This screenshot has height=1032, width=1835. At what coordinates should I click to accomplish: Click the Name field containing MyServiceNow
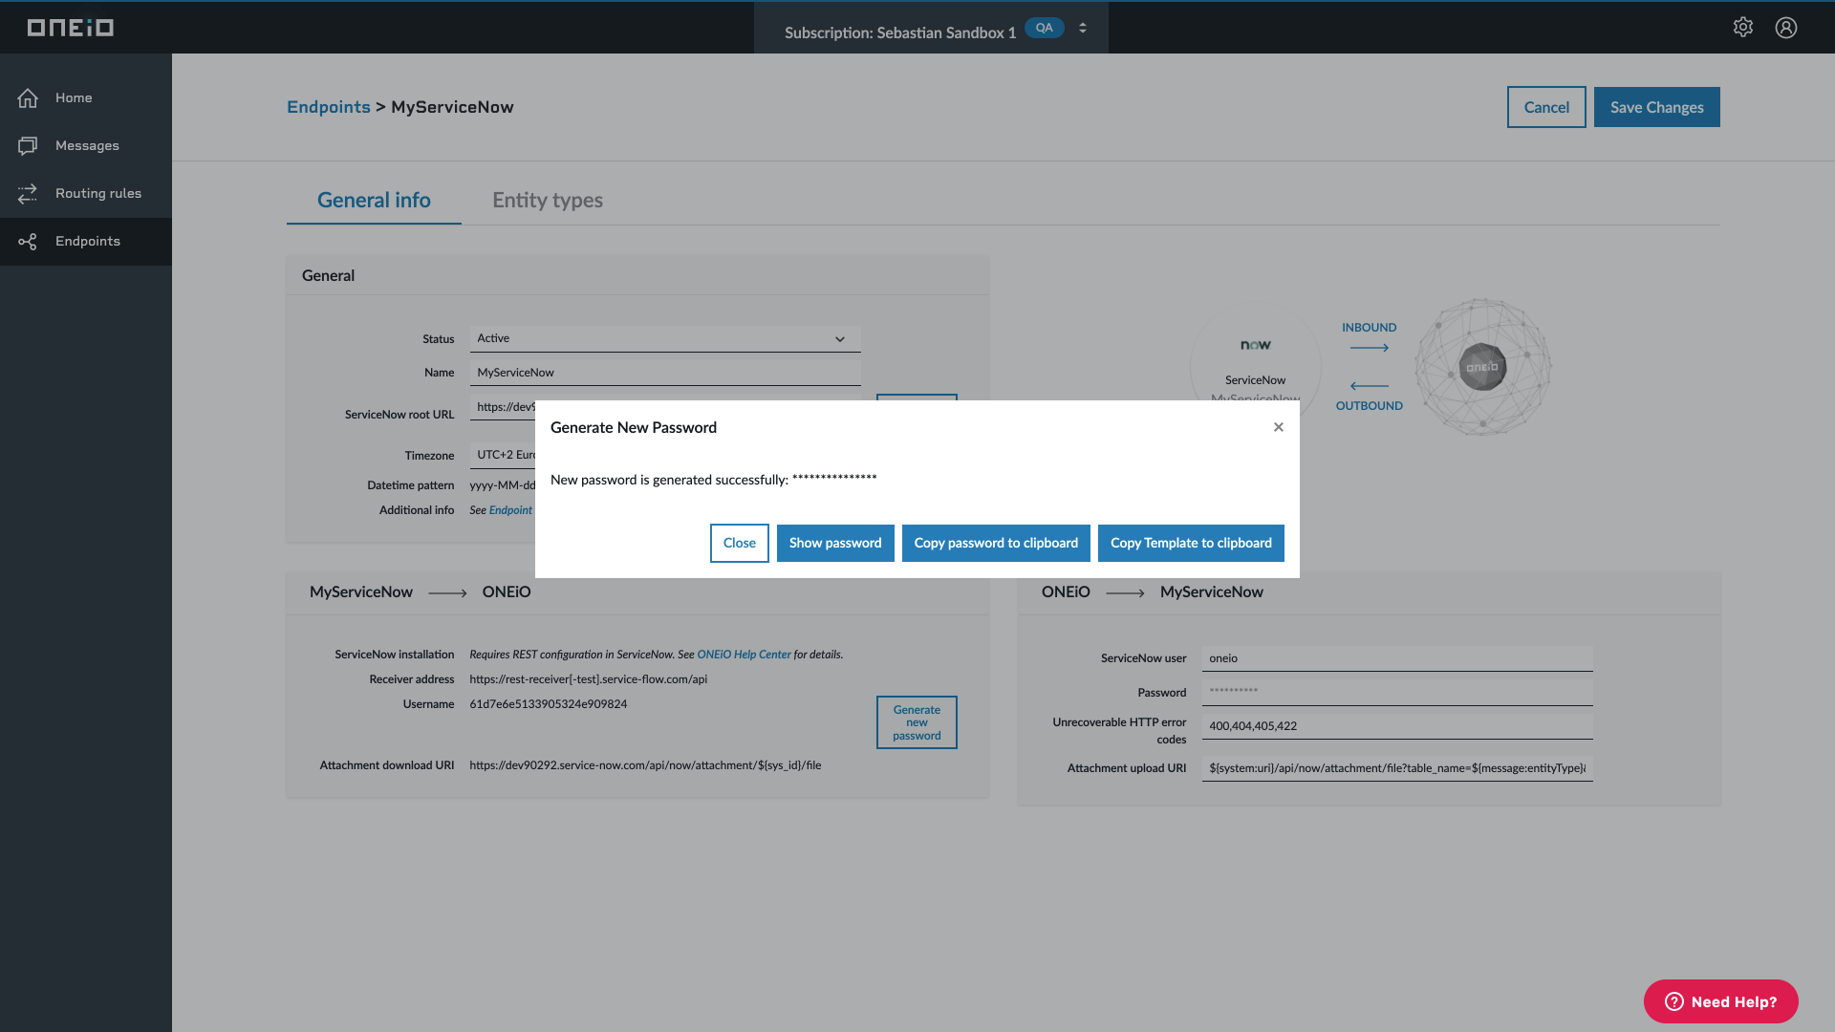665,373
